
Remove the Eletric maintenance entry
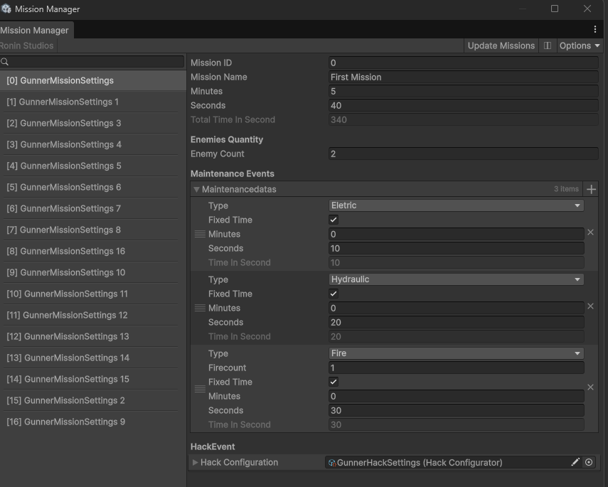(590, 232)
